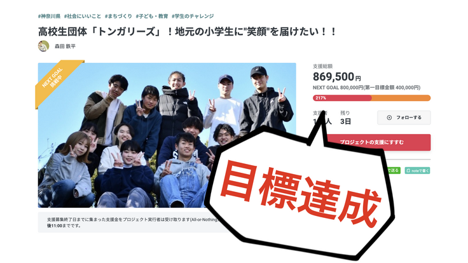Screen dimensions: 468x263
Task: Open the group photo project thumbnail
Action: [x=167, y=135]
